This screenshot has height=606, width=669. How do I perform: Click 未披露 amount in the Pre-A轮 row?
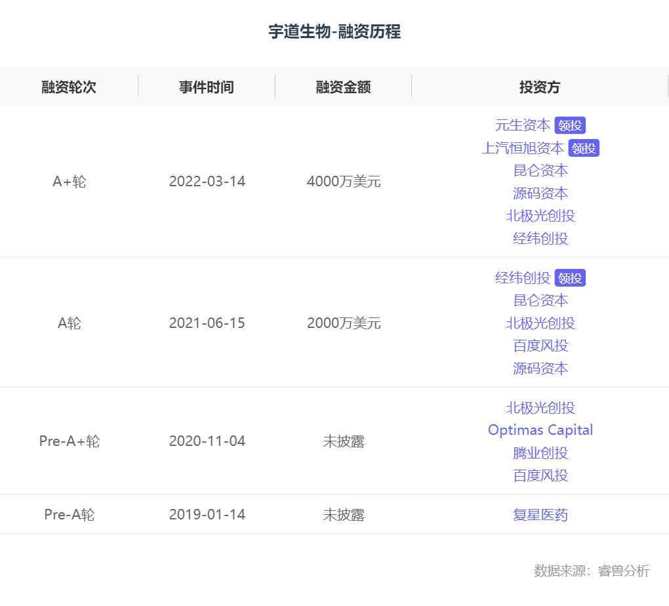coord(344,515)
